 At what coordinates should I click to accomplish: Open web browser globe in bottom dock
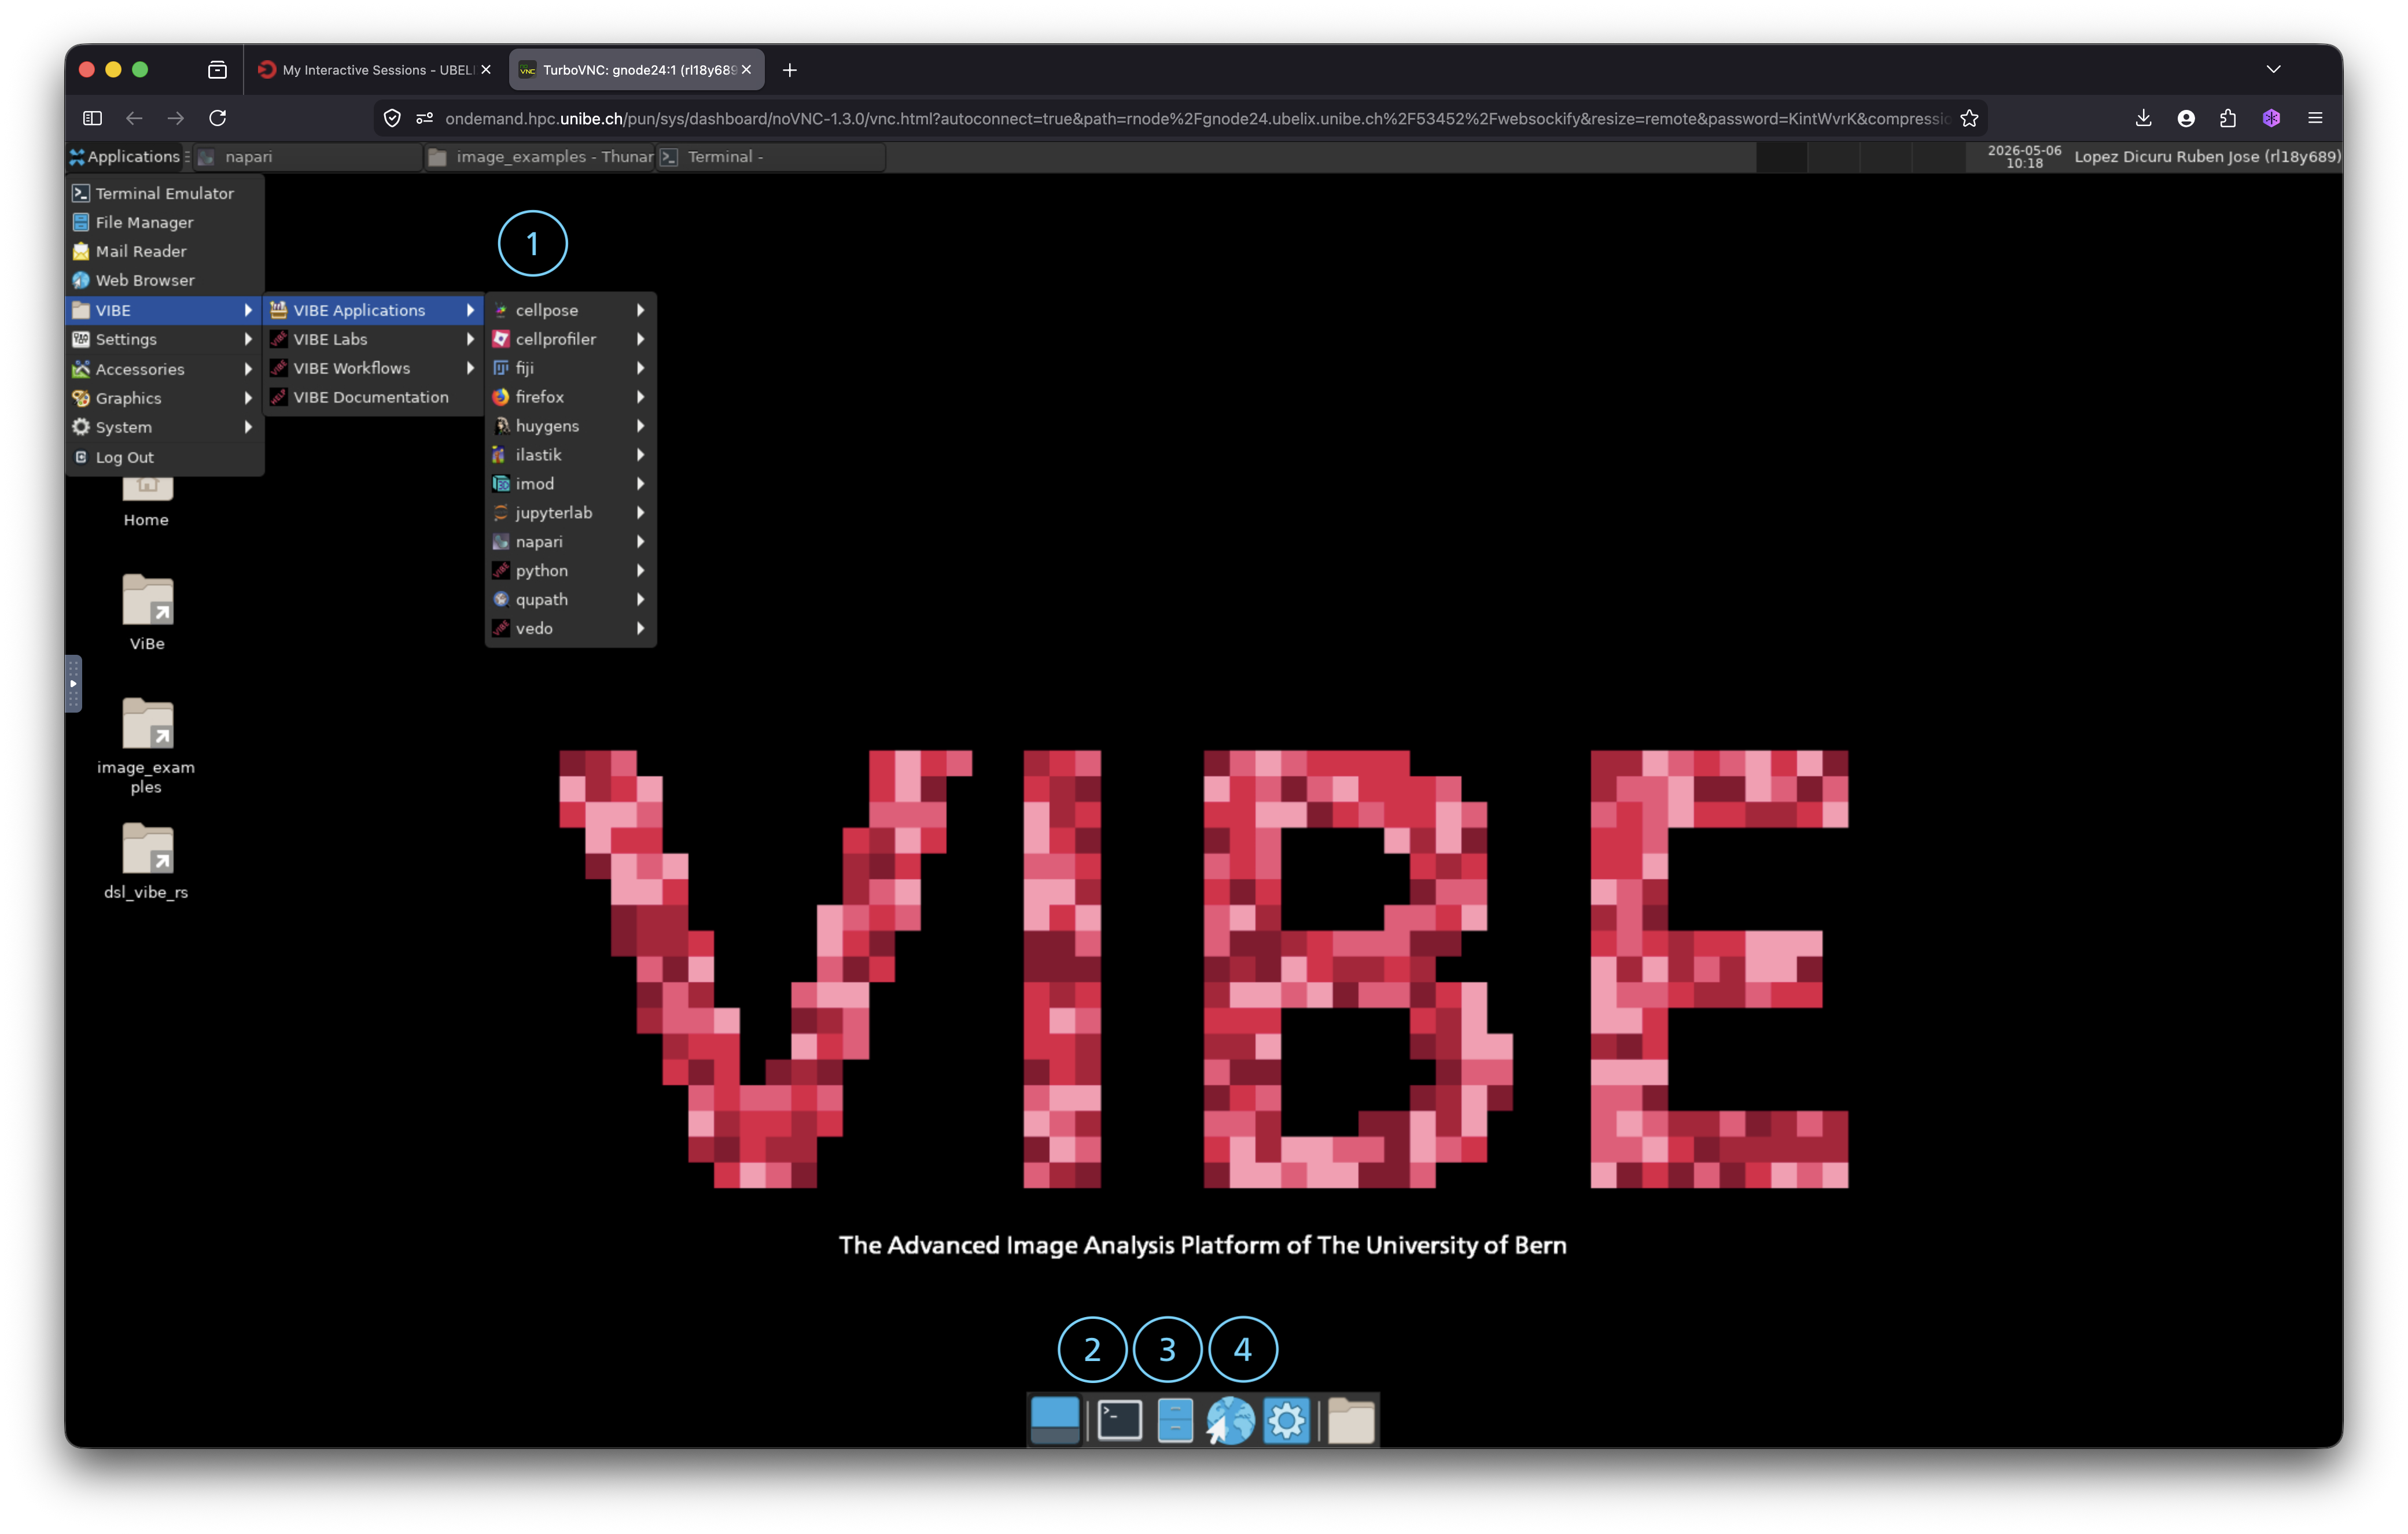[x=1230, y=1420]
